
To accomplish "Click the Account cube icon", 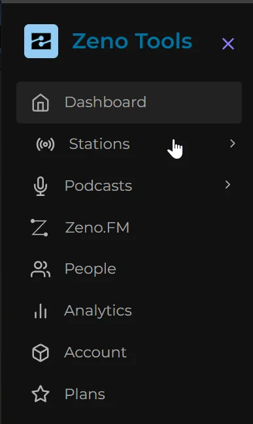I will click(x=41, y=353).
